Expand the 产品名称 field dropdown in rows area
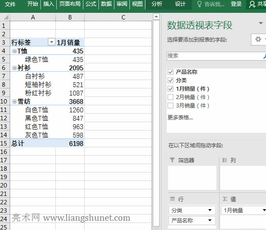 209,221
